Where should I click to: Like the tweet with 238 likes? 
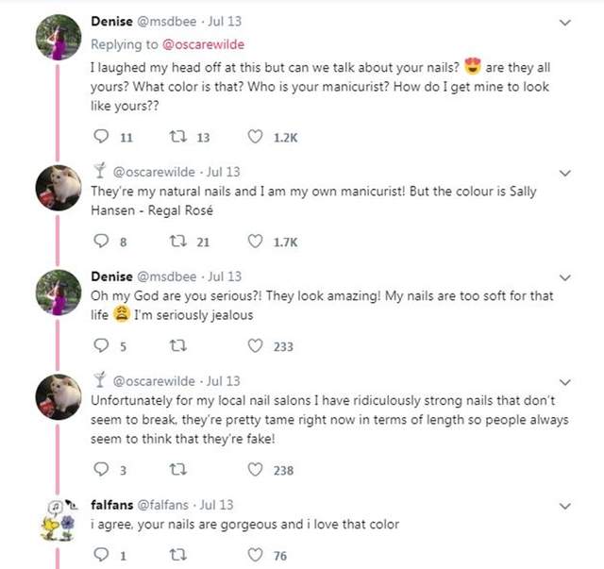[255, 470]
